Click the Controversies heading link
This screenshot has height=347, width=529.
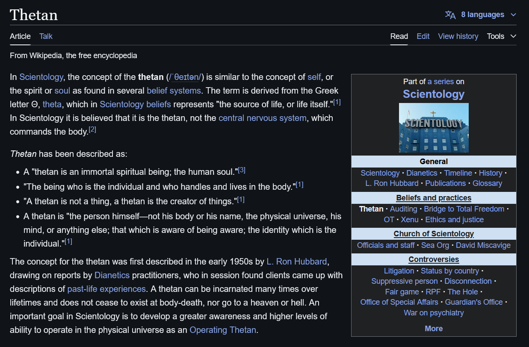click(x=434, y=259)
